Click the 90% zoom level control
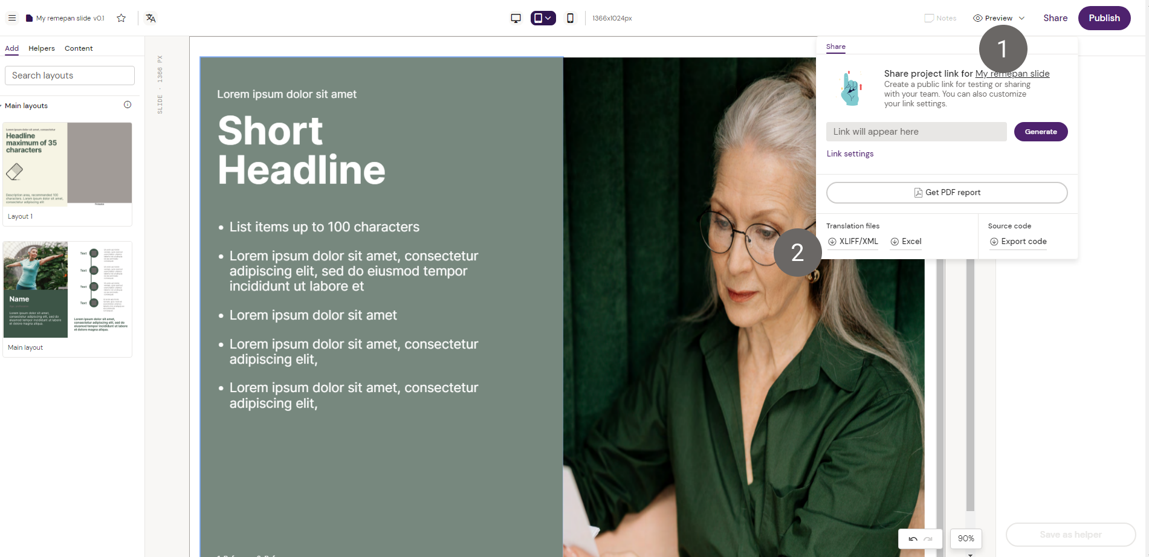Image resolution: width=1149 pixels, height=557 pixels. pyautogui.click(x=966, y=538)
